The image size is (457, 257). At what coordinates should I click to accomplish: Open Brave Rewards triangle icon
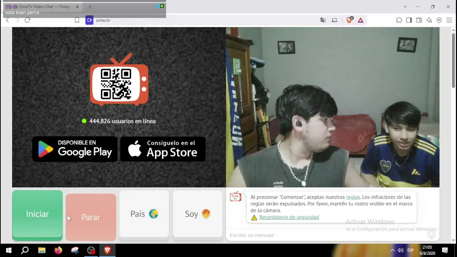[361, 20]
